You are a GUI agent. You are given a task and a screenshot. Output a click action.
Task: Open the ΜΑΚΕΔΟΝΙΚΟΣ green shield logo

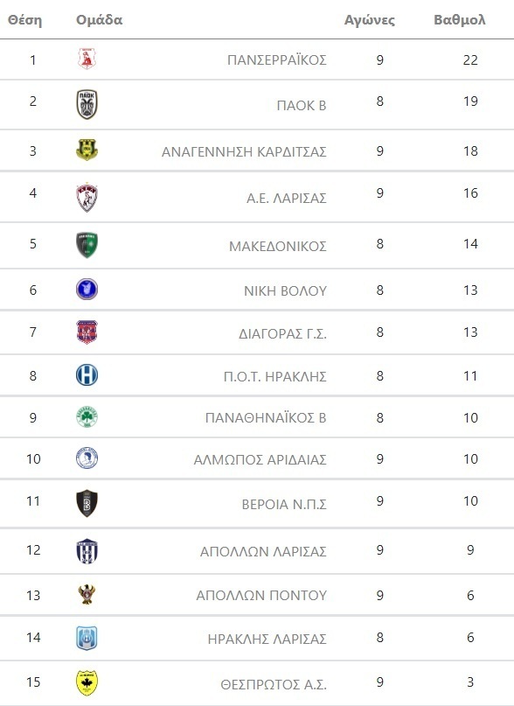87,245
